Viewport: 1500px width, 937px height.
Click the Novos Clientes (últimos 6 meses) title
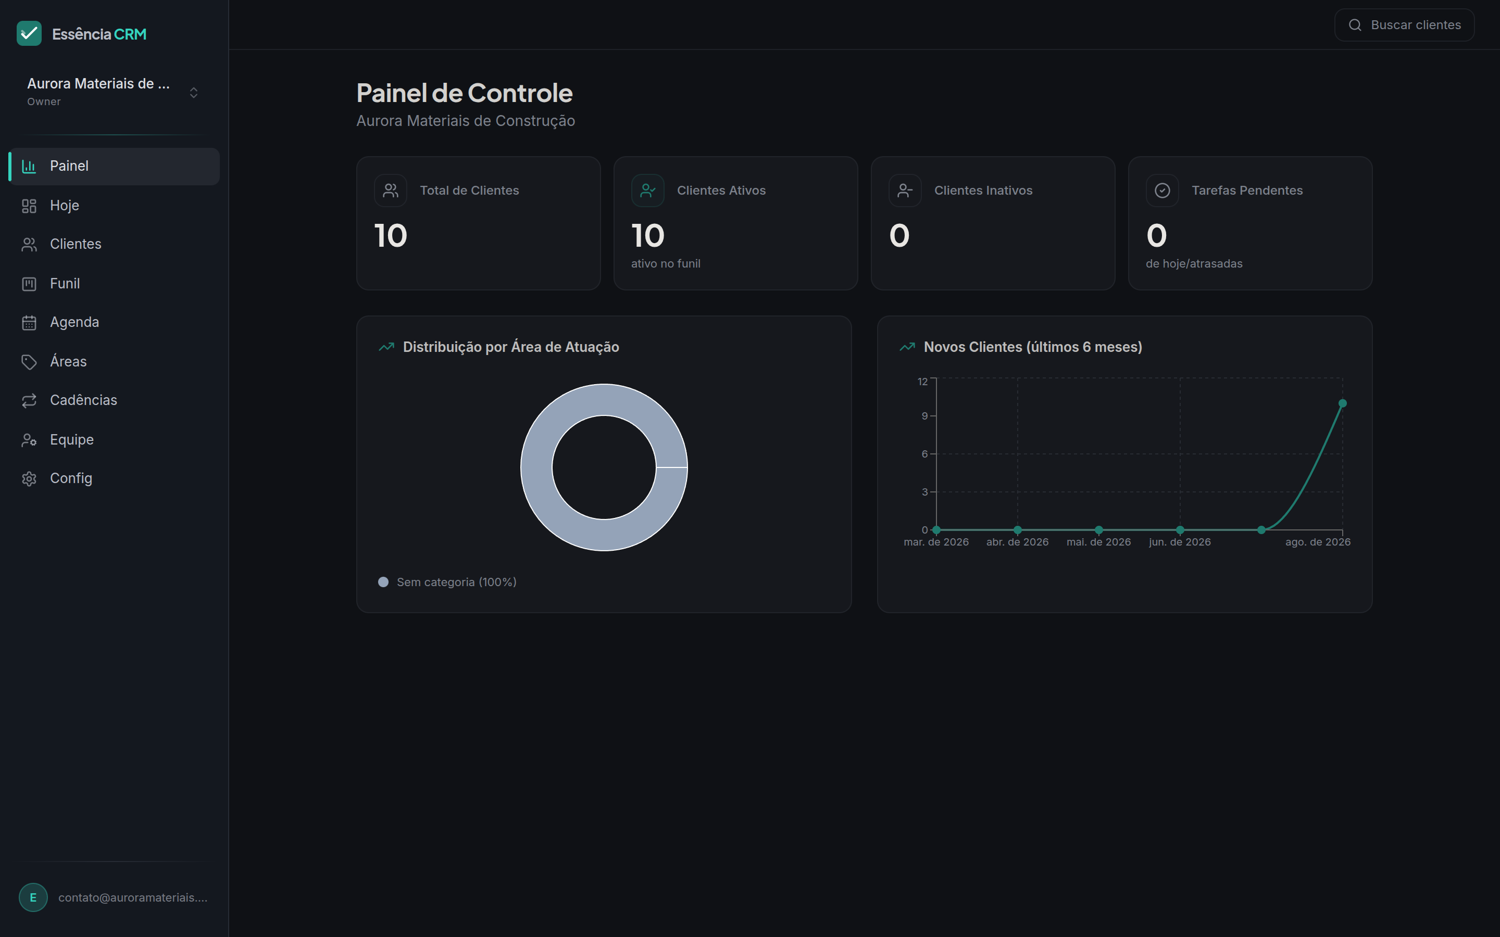(1033, 347)
